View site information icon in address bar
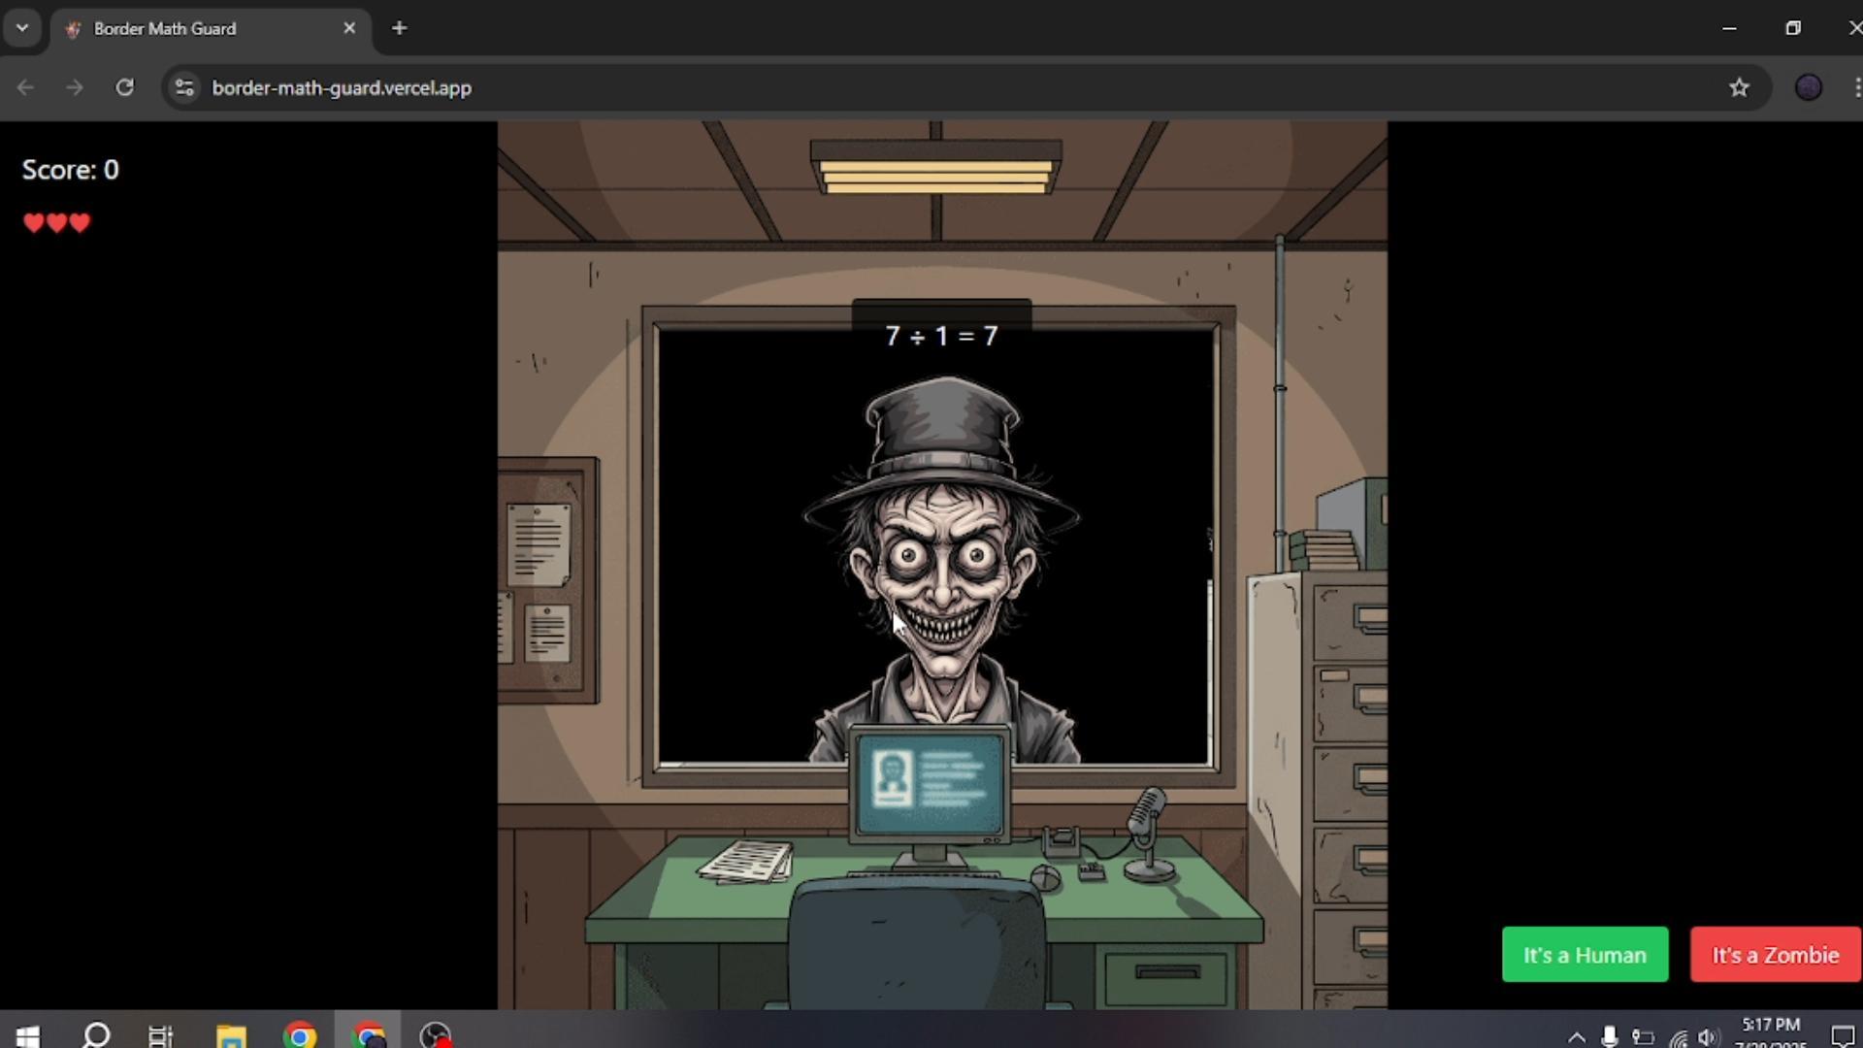Screen dimensions: 1863x1048 184,87
